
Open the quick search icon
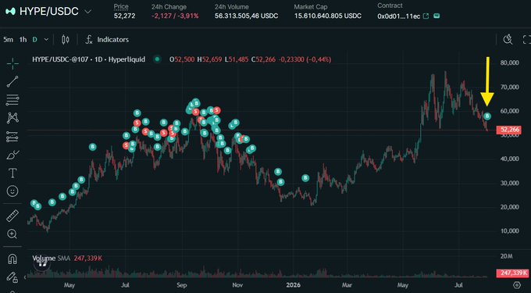(x=508, y=40)
